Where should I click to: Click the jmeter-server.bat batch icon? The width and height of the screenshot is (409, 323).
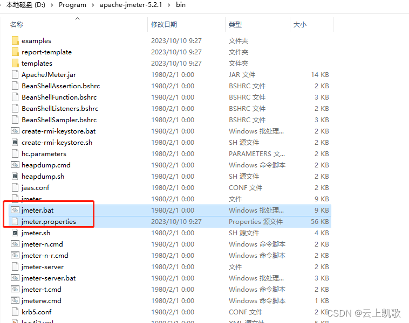pos(15,278)
